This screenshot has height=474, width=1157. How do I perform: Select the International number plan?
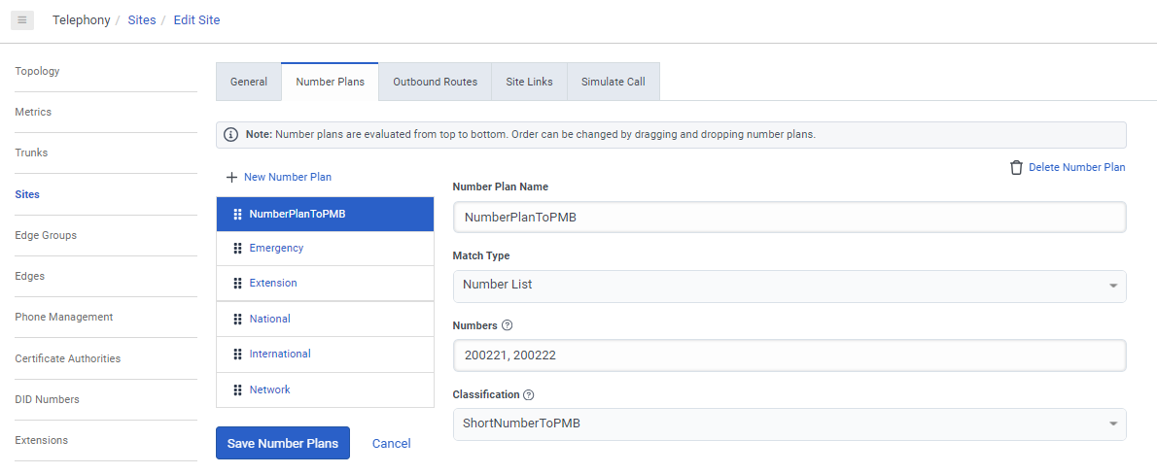[325, 354]
